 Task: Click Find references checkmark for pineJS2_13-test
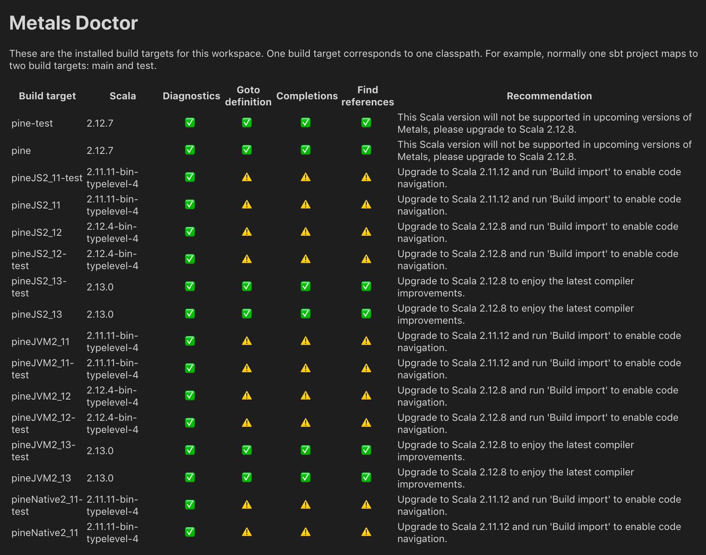point(366,286)
